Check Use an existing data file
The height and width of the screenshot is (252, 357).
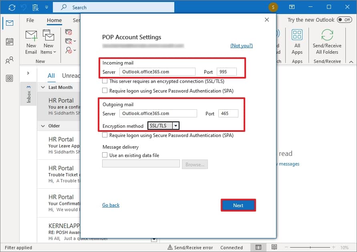[x=105, y=155]
